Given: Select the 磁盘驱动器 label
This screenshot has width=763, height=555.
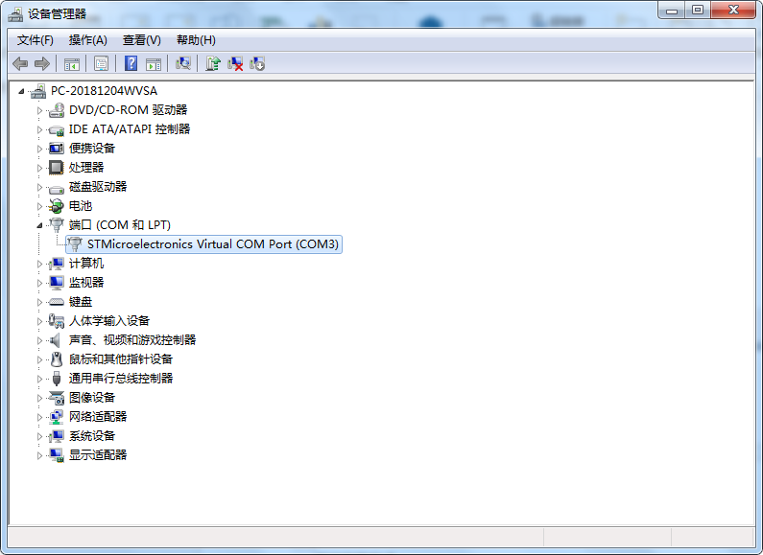Looking at the screenshot, I should point(98,187).
